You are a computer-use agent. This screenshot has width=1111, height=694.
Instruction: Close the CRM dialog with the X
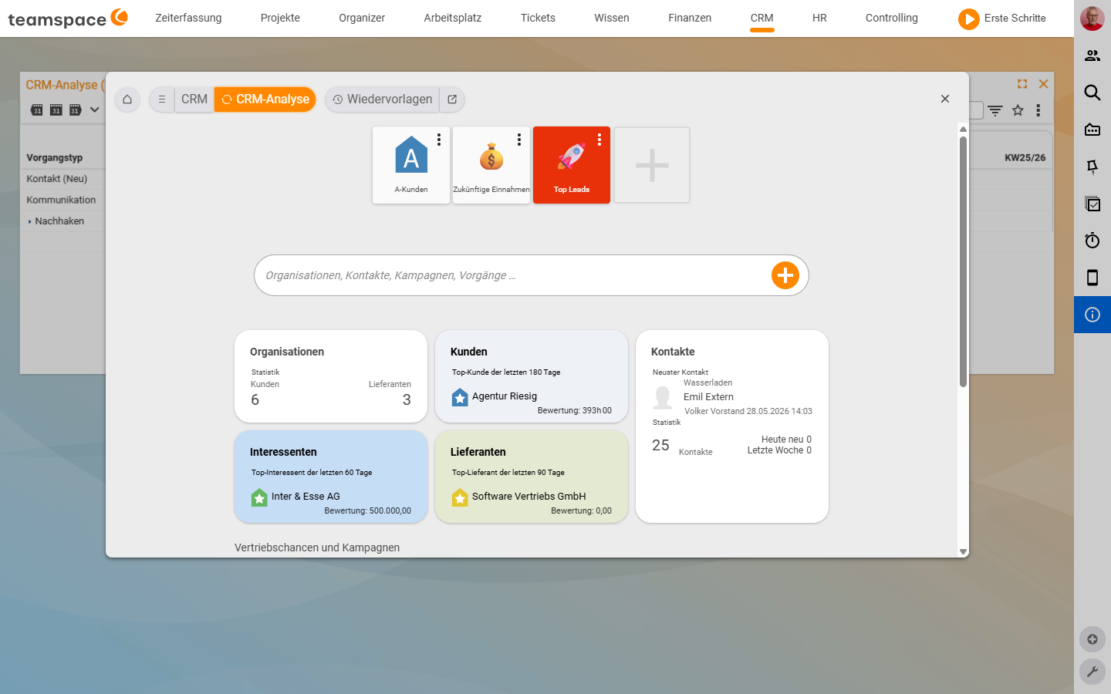[945, 99]
